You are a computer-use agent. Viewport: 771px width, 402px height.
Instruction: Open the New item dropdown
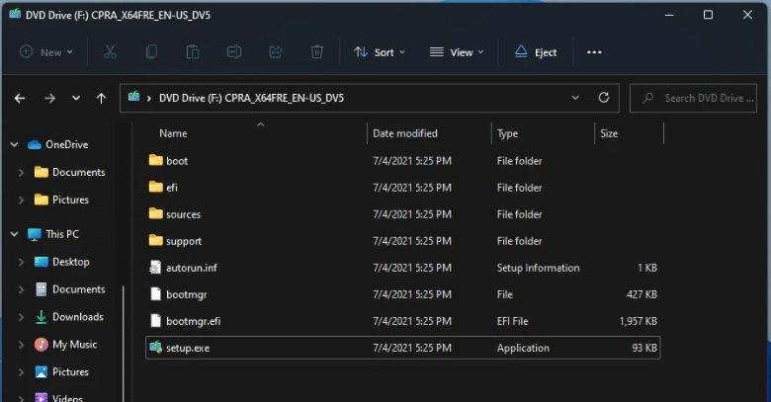click(x=45, y=52)
